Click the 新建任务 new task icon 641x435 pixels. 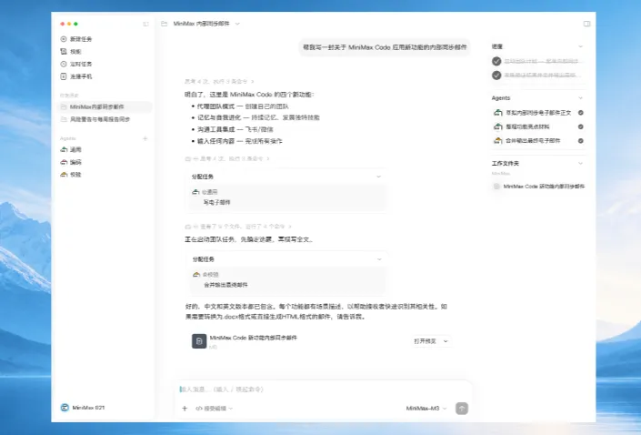pos(64,39)
